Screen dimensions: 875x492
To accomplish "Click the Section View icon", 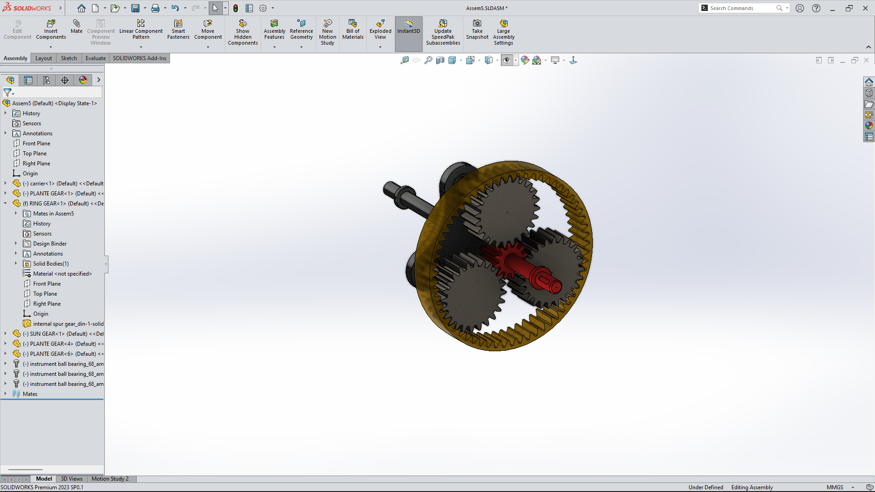I will 440,60.
